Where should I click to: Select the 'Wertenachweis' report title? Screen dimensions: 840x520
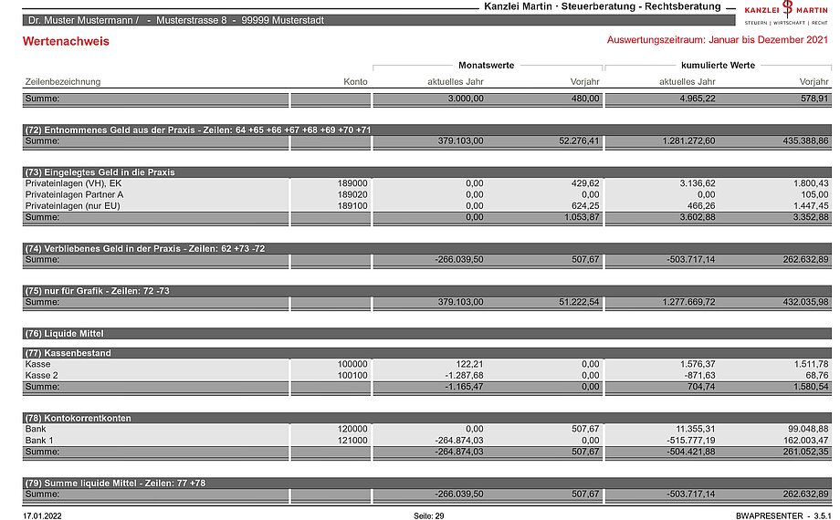(x=66, y=41)
